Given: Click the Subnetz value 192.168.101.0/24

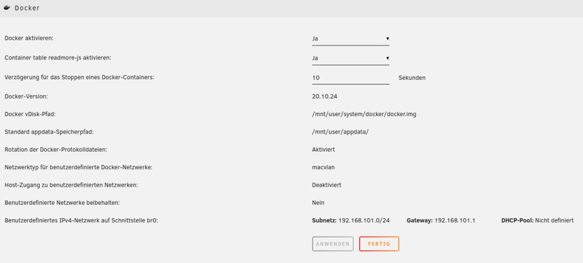Looking at the screenshot, I should coord(364,220).
